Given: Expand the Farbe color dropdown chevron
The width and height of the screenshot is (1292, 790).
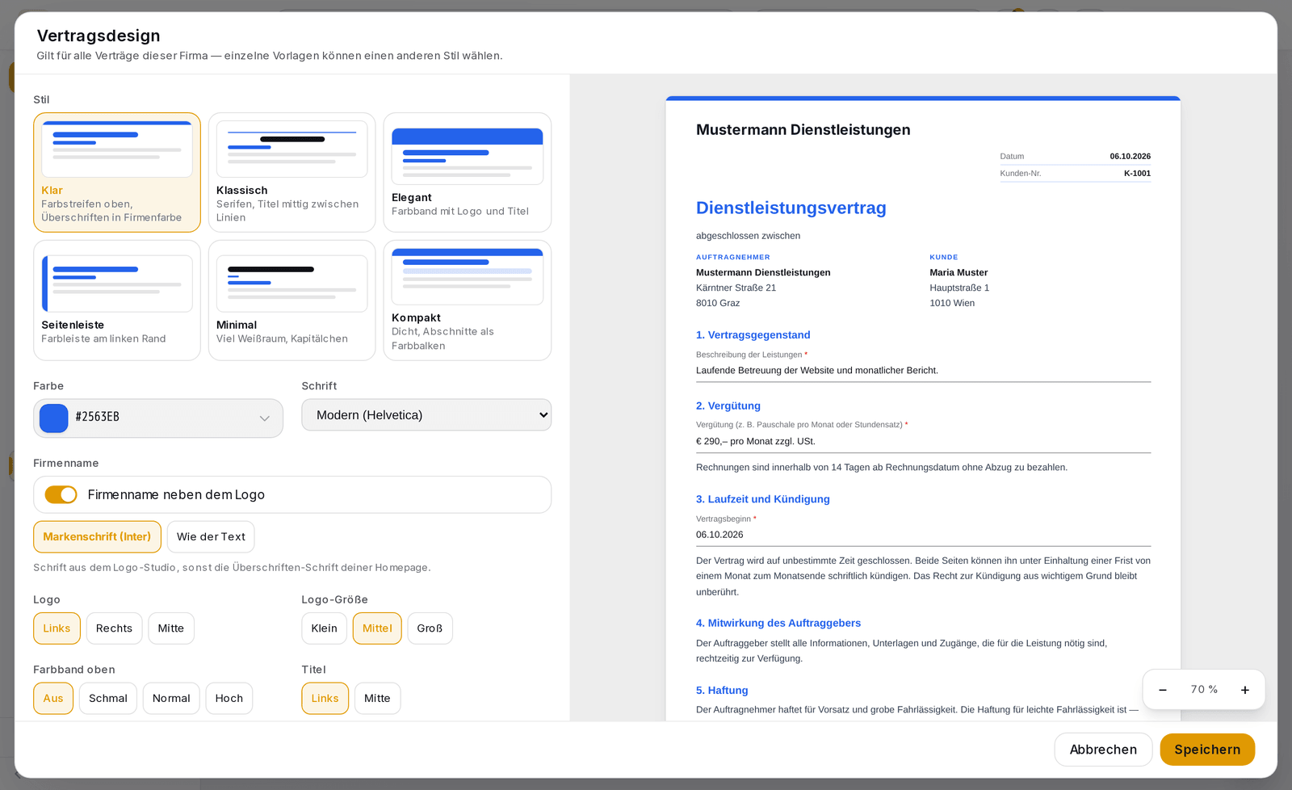Looking at the screenshot, I should (264, 418).
